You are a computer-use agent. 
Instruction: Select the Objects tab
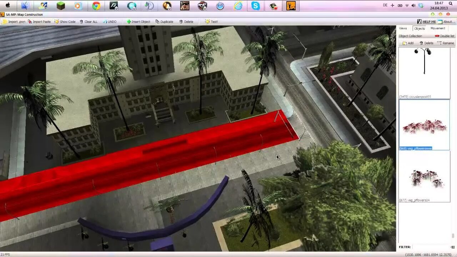tap(419, 29)
